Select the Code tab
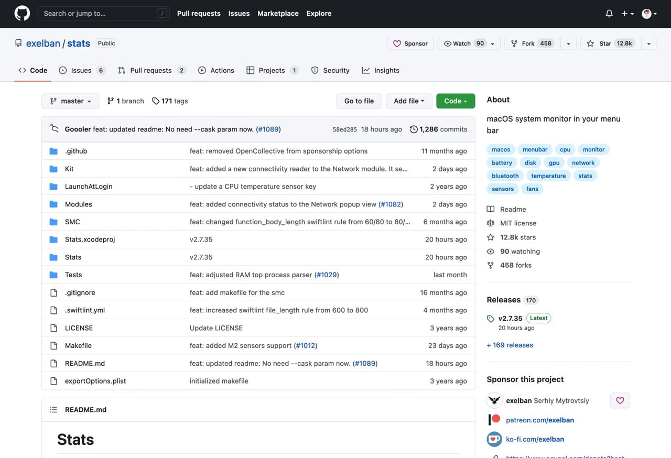 [x=33, y=70]
